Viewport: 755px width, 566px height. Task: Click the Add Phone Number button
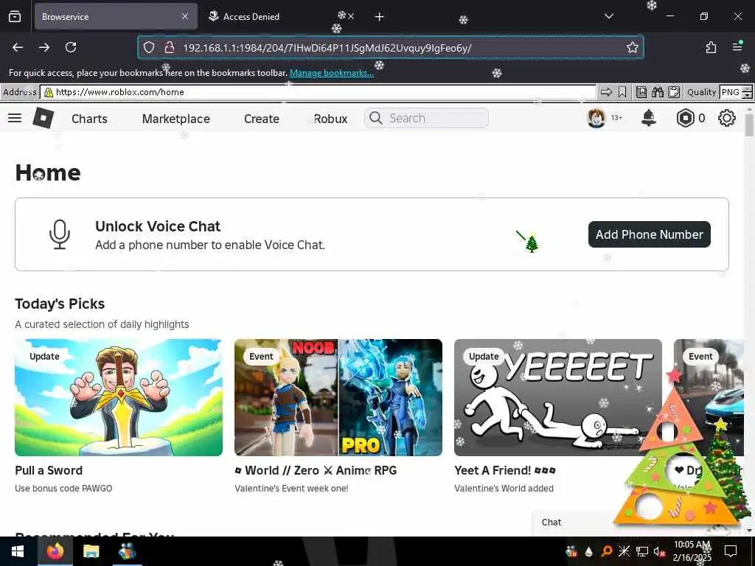[649, 234]
